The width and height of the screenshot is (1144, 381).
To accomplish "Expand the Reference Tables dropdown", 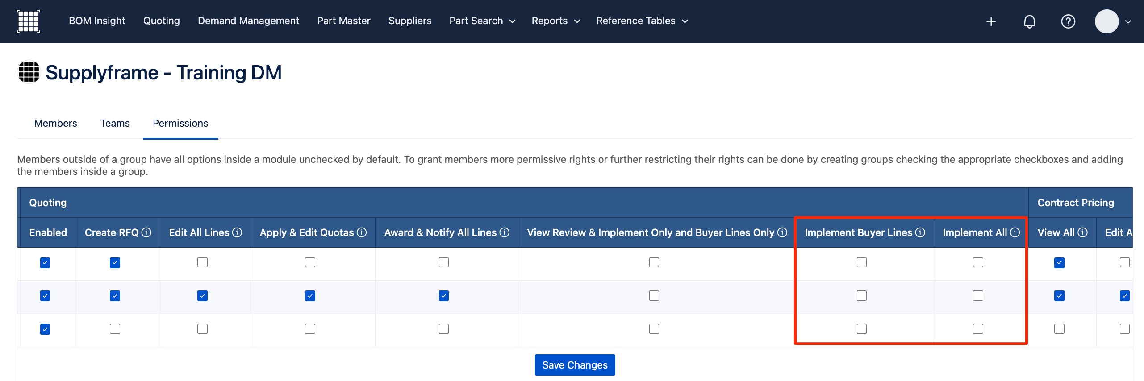I will pos(642,21).
